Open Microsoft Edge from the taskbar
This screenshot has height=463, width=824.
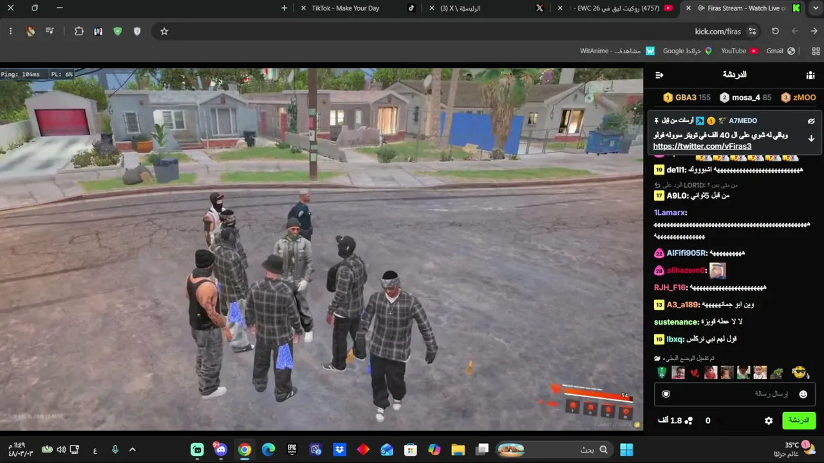(x=268, y=449)
